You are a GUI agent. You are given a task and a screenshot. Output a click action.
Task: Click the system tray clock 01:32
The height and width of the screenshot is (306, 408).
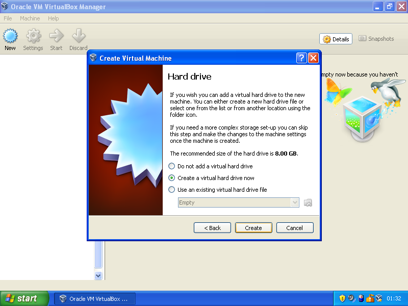tap(394, 298)
